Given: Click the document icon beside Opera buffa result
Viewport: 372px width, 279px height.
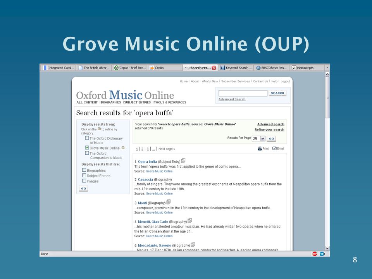Looking at the screenshot, I should [x=183, y=161].
